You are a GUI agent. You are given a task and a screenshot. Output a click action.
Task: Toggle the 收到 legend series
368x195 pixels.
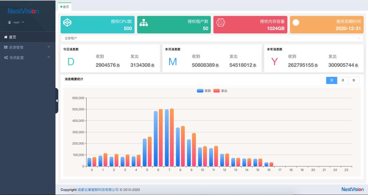[x=204, y=91]
